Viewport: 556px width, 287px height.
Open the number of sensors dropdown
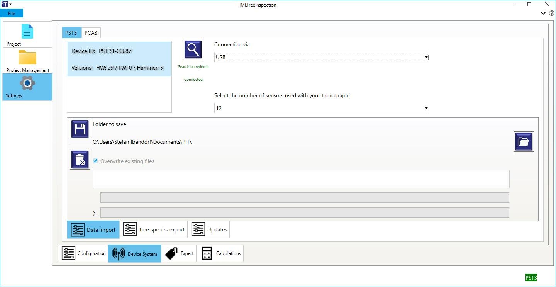pyautogui.click(x=322, y=108)
